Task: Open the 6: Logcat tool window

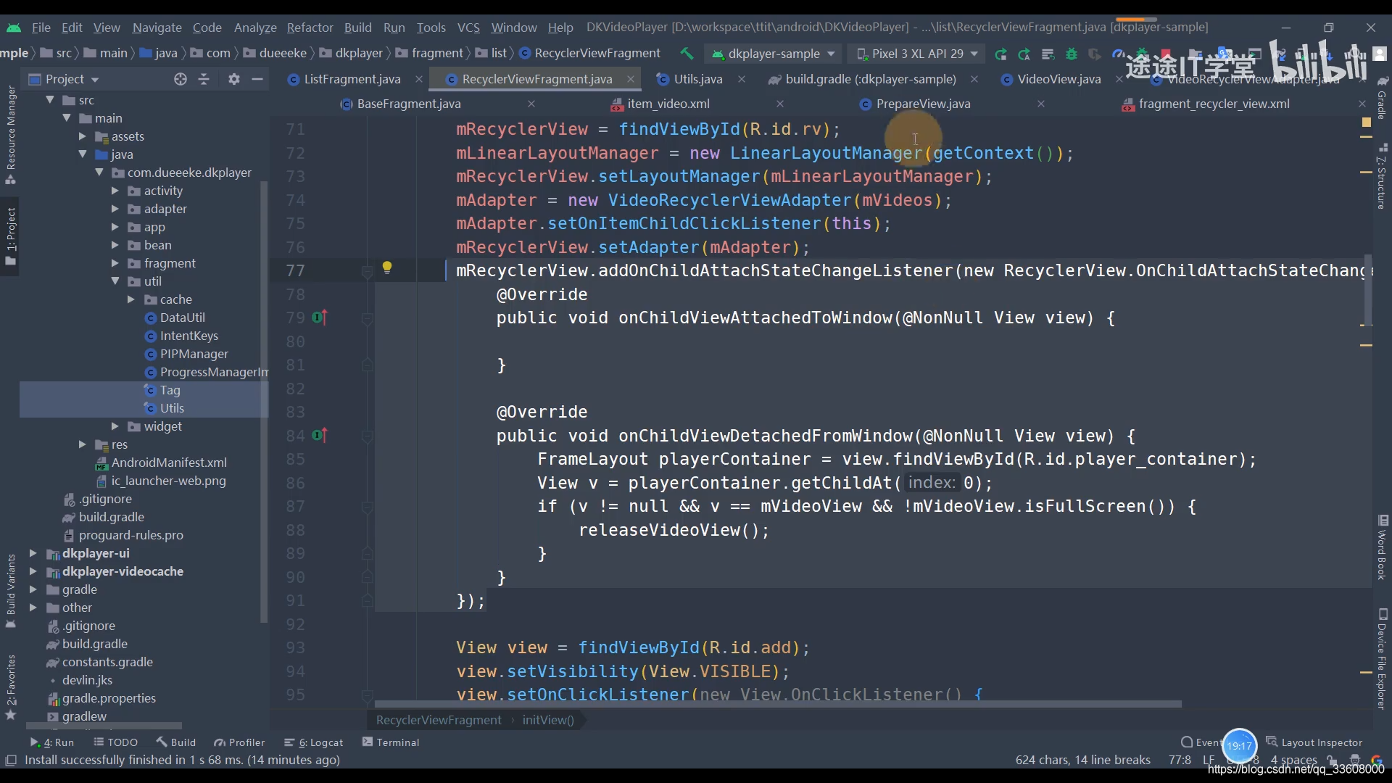Action: tap(314, 742)
